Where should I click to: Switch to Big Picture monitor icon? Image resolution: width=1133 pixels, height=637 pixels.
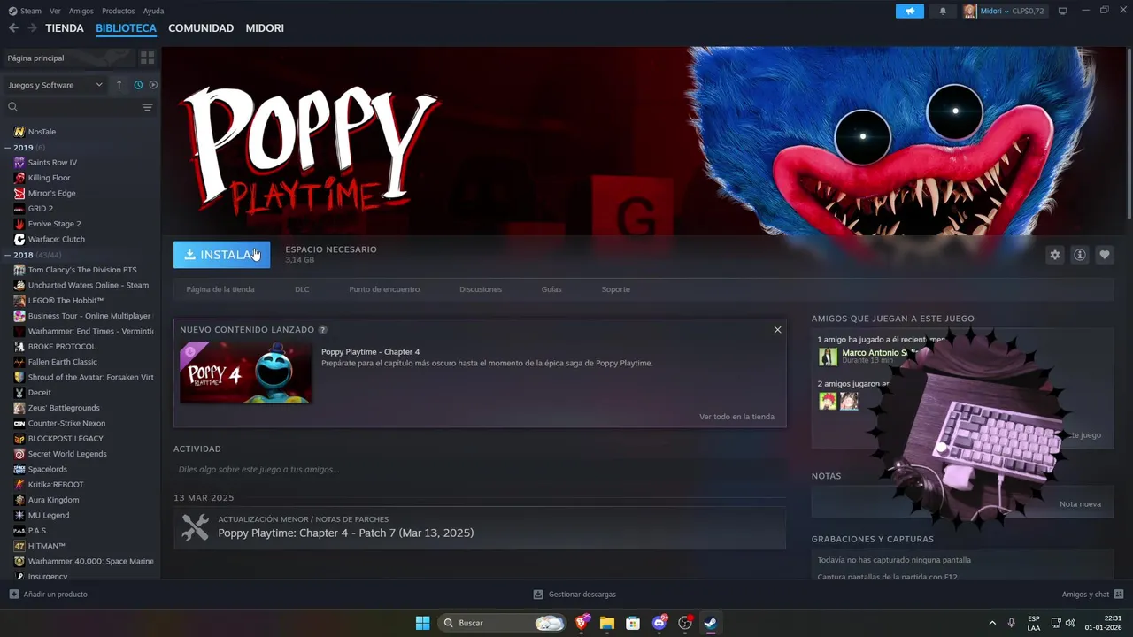point(1063,11)
